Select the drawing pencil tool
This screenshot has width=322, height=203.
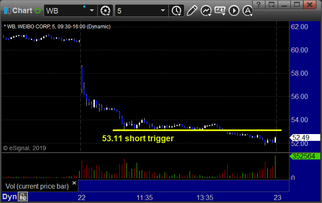tap(192, 11)
